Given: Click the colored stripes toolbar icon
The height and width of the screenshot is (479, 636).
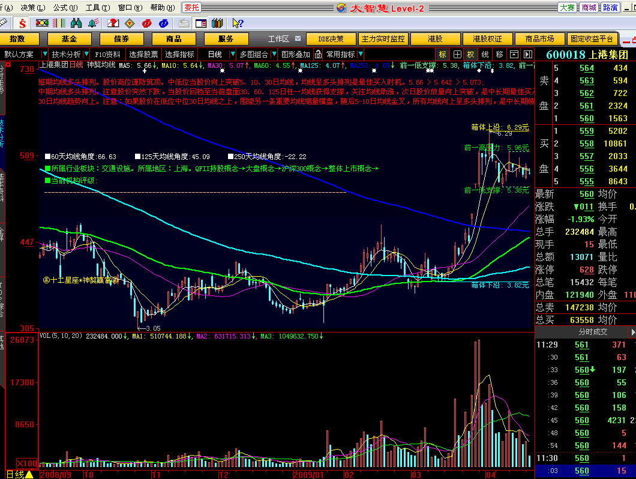Looking at the screenshot, I should click(59, 23).
